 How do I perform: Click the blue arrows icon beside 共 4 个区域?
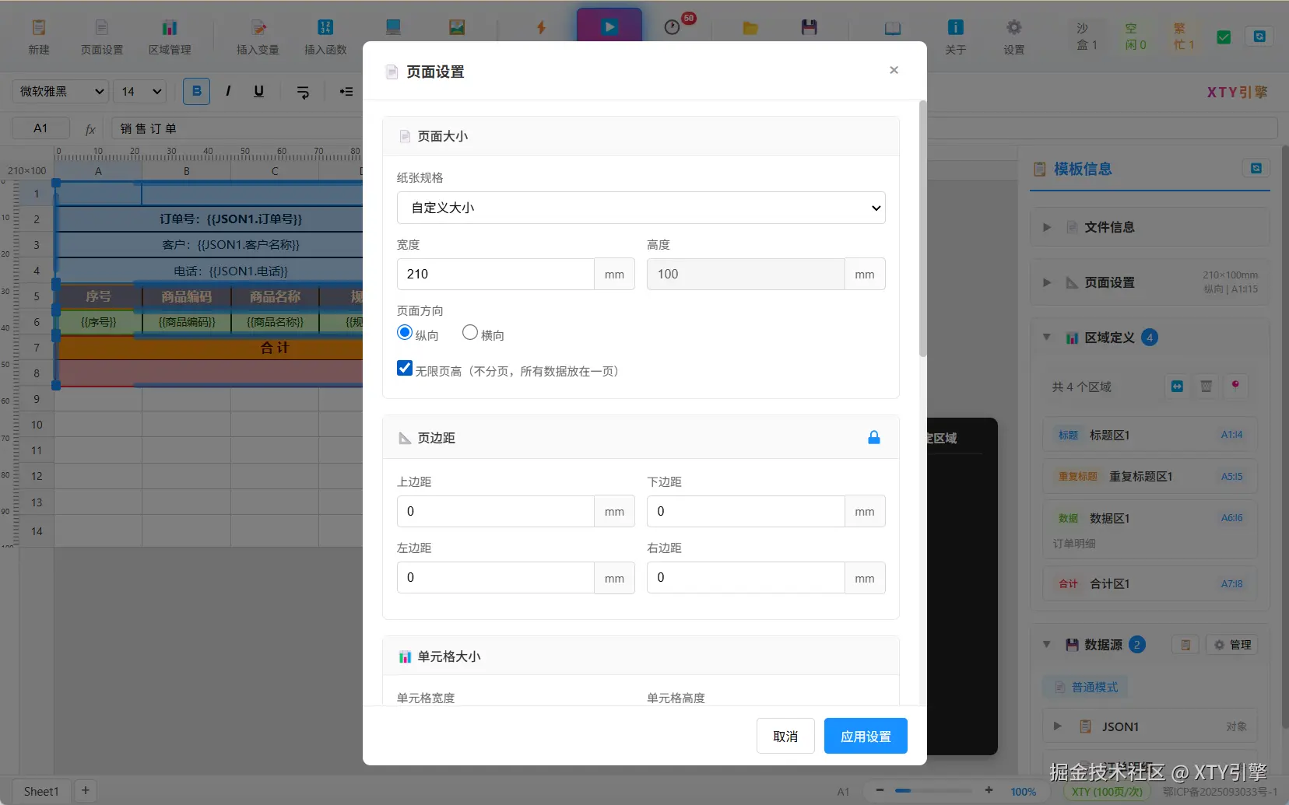(x=1177, y=387)
